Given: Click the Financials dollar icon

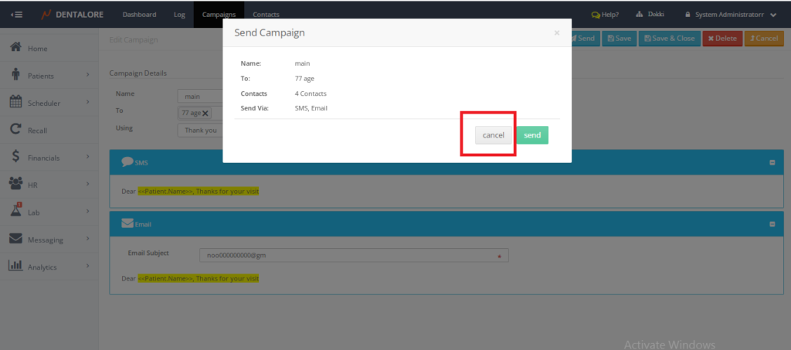Looking at the screenshot, I should click(x=15, y=157).
